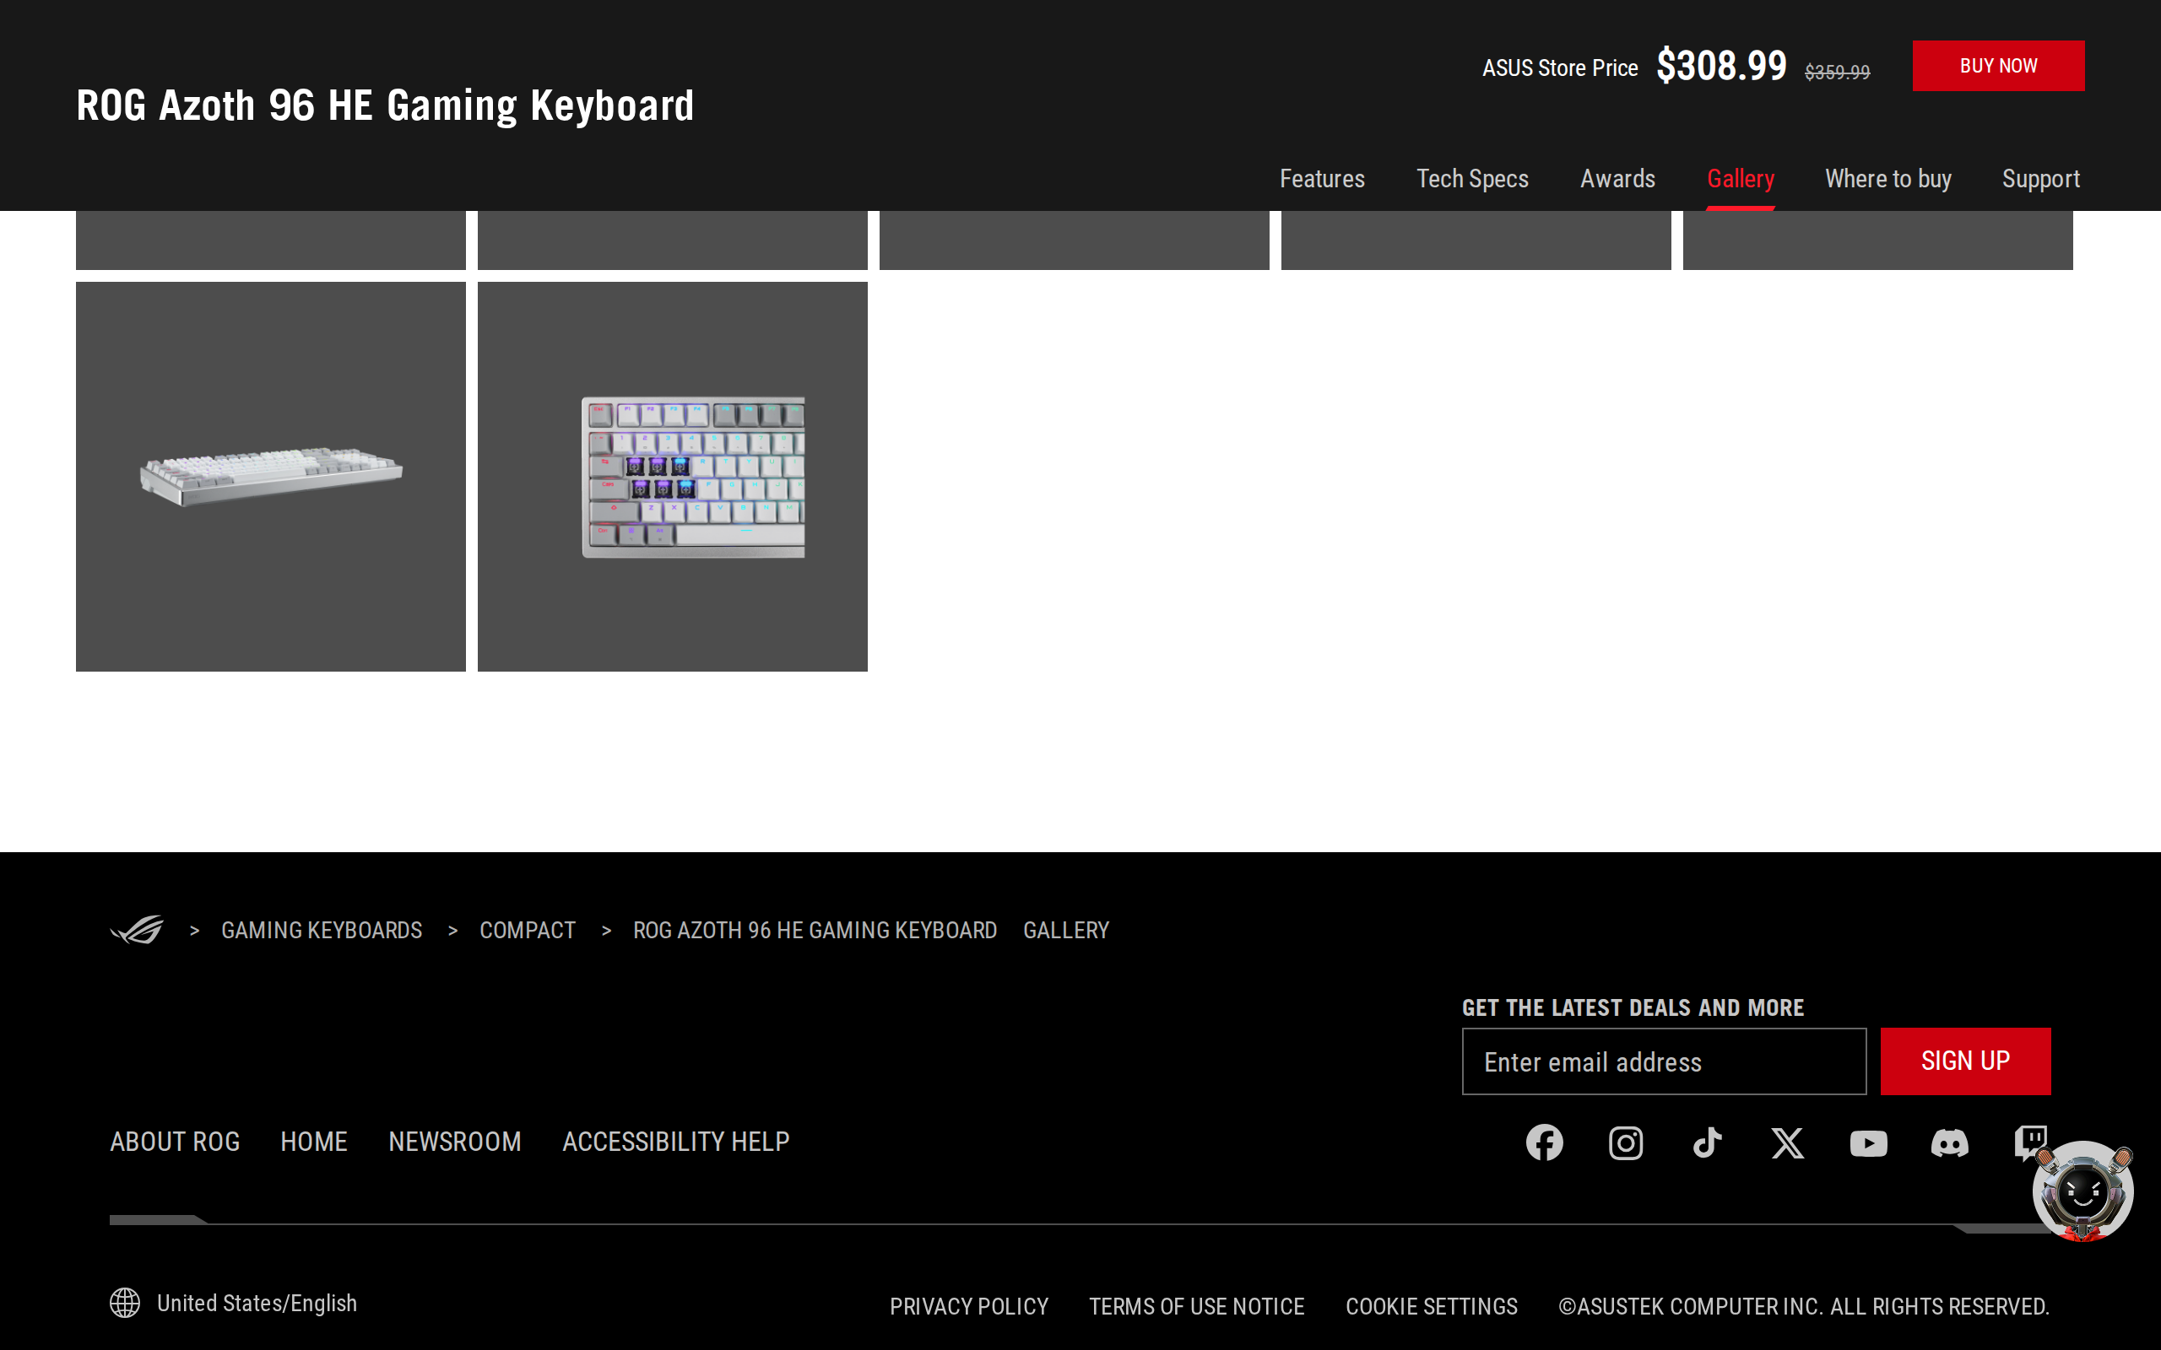Focus the Enter email address field

coord(1664,1061)
